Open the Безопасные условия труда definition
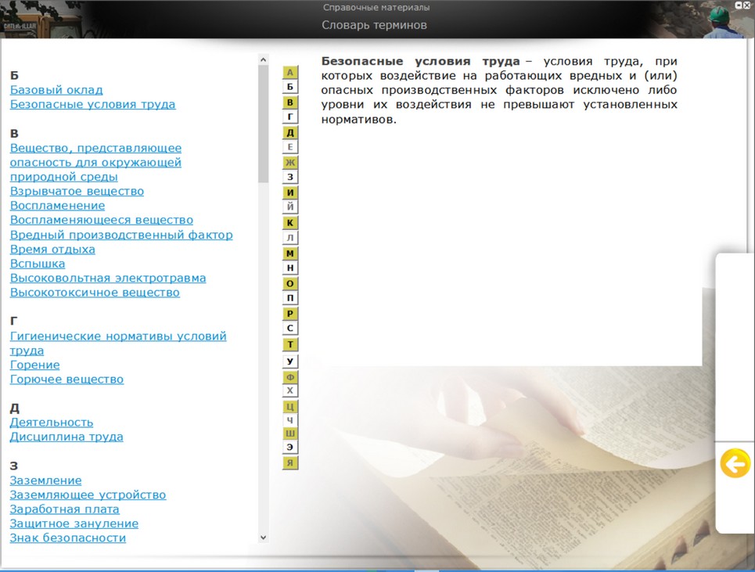 92,104
